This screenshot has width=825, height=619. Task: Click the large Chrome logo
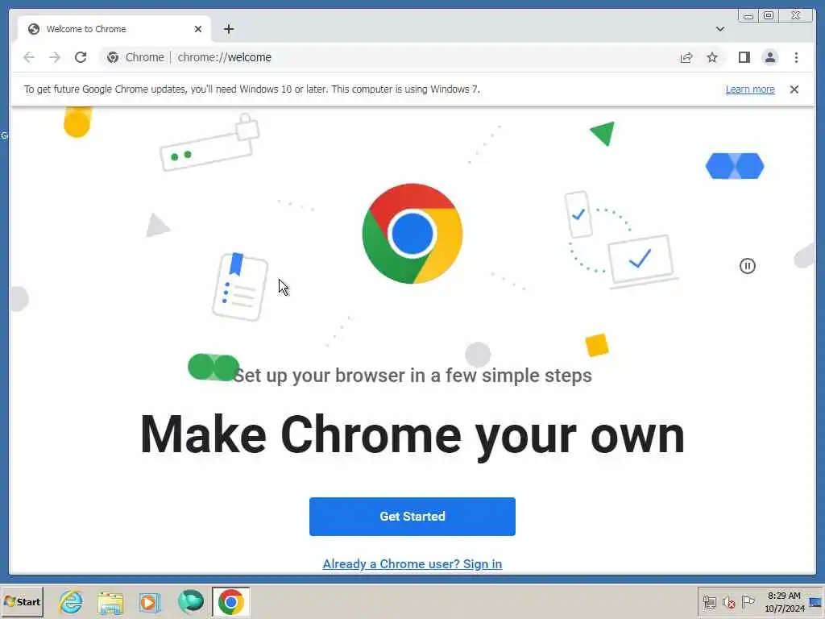pyautogui.click(x=412, y=234)
